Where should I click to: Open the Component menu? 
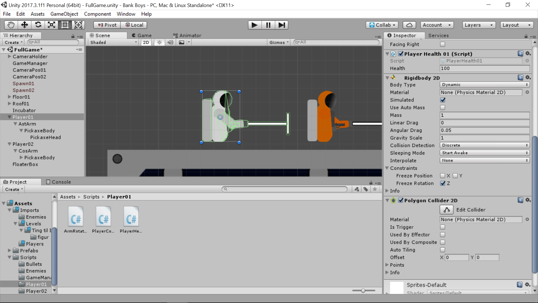tap(97, 14)
